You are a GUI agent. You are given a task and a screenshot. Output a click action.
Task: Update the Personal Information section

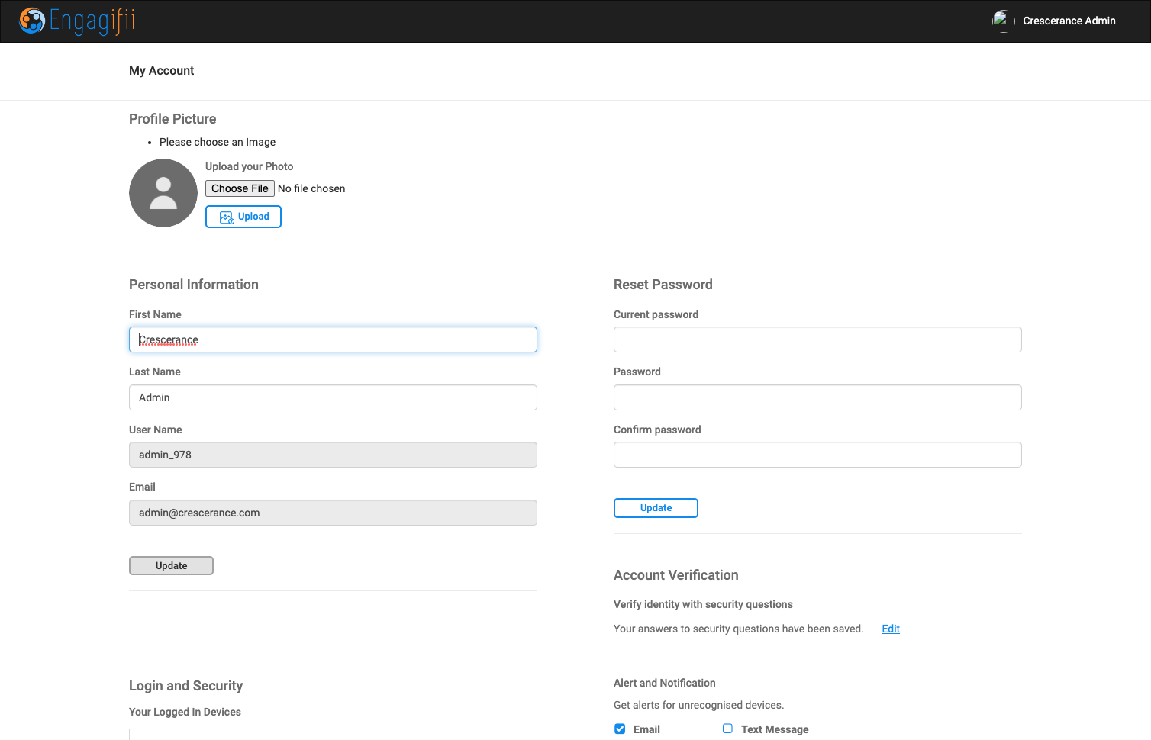tap(171, 565)
